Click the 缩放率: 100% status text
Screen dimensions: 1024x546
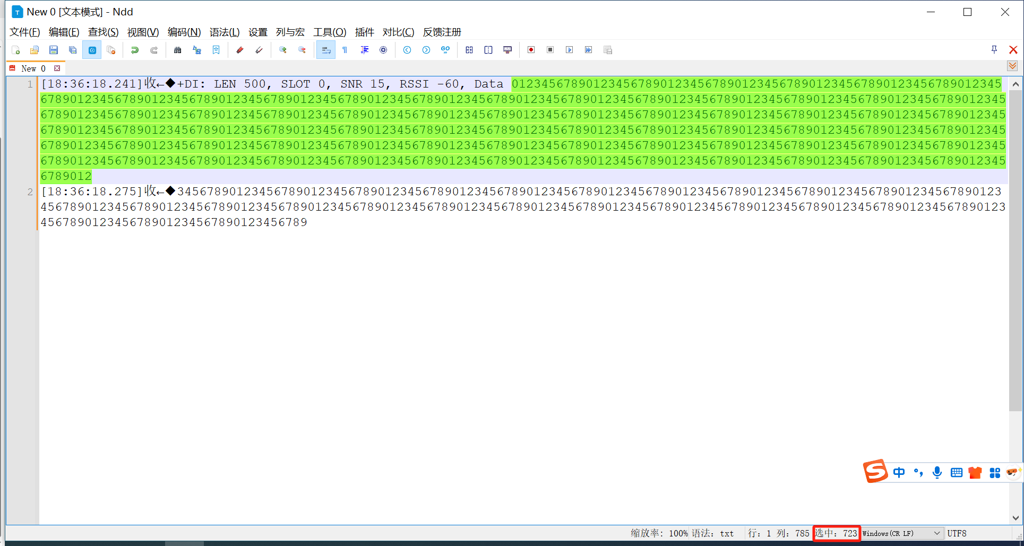click(x=659, y=533)
